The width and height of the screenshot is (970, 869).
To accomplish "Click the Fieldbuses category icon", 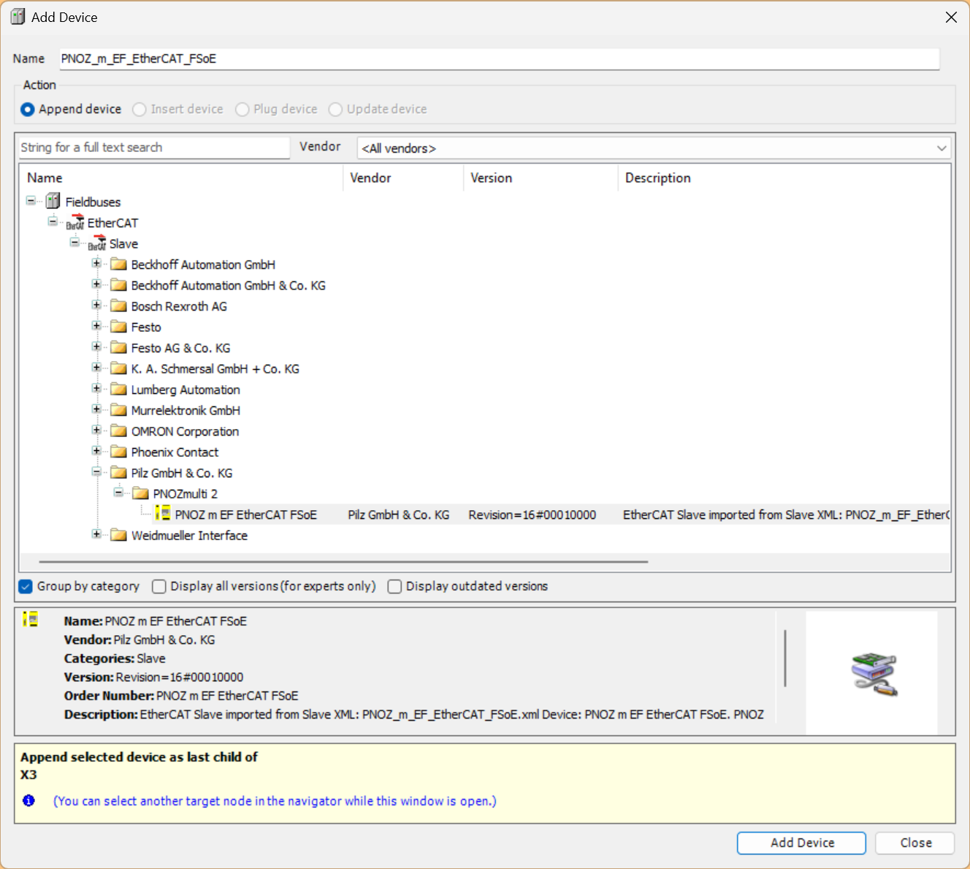I will pos(53,201).
